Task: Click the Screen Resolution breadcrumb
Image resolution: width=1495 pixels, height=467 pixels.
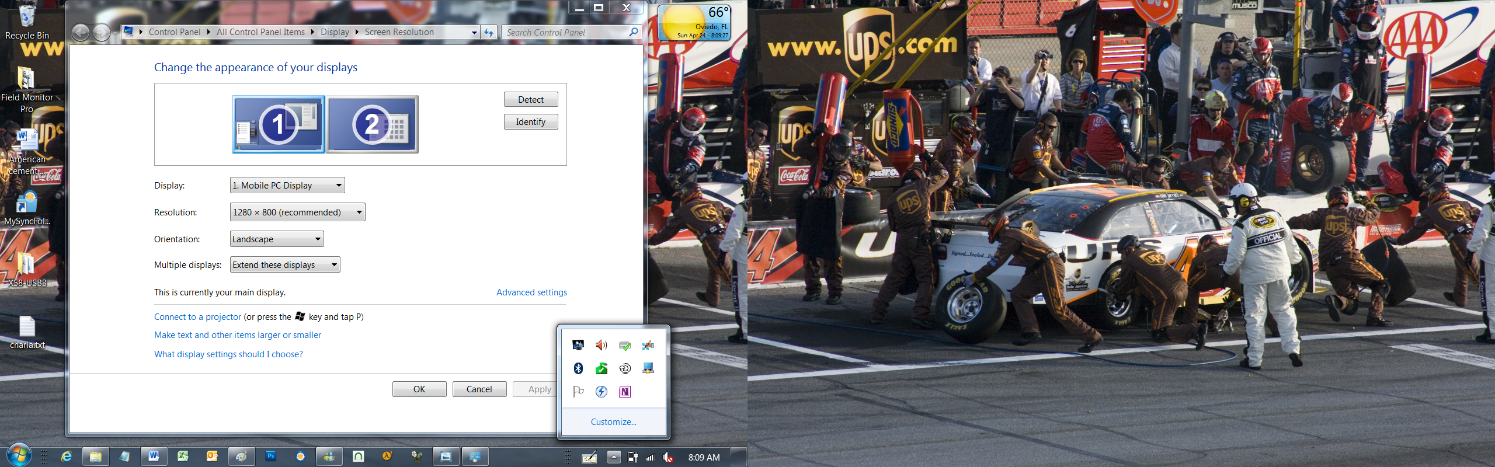Action: (x=399, y=32)
